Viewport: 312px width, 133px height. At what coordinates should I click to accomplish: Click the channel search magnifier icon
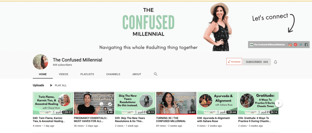[156, 74]
